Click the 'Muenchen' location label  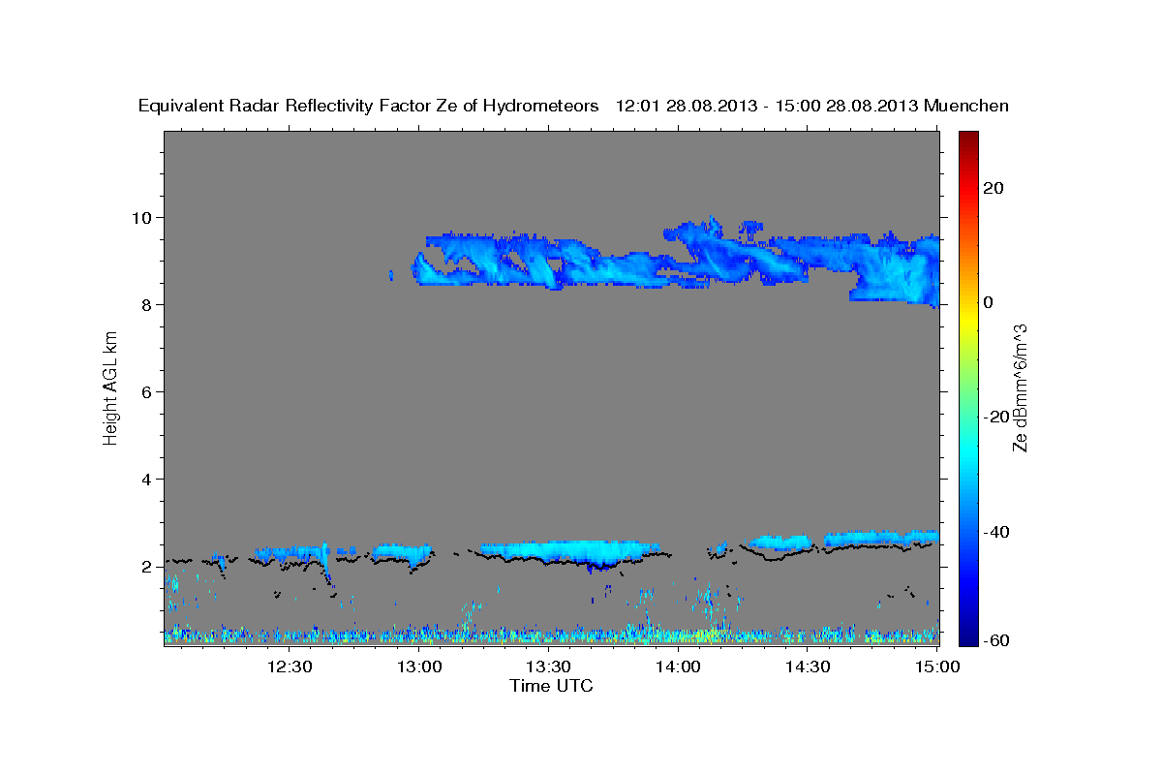point(966,106)
